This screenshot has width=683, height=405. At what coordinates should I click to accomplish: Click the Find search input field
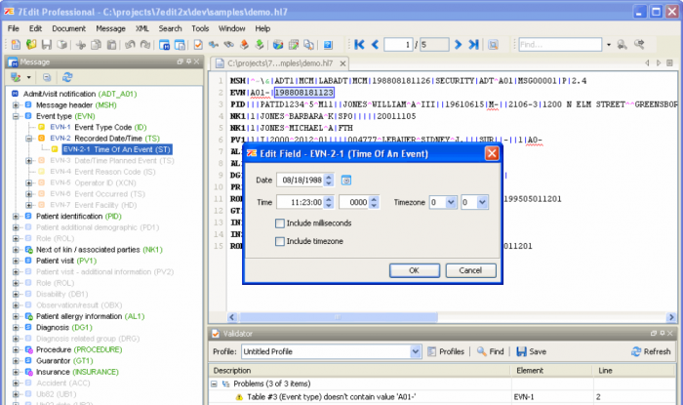pyautogui.click(x=560, y=45)
